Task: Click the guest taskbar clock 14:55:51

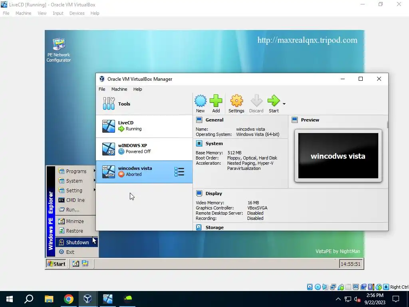Action: tap(350, 264)
